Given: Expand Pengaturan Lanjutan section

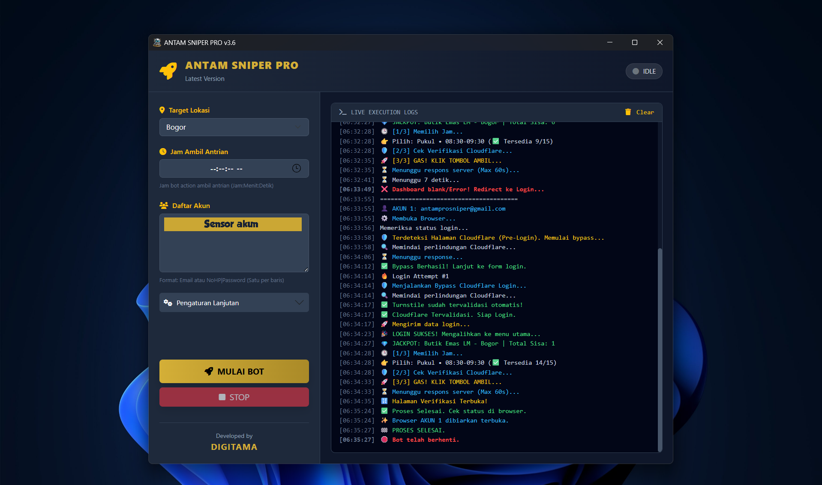Looking at the screenshot, I should pos(234,303).
